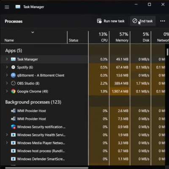Select qBittorrent - A Bittorrent Client
169x169 pixels.
(41, 75)
